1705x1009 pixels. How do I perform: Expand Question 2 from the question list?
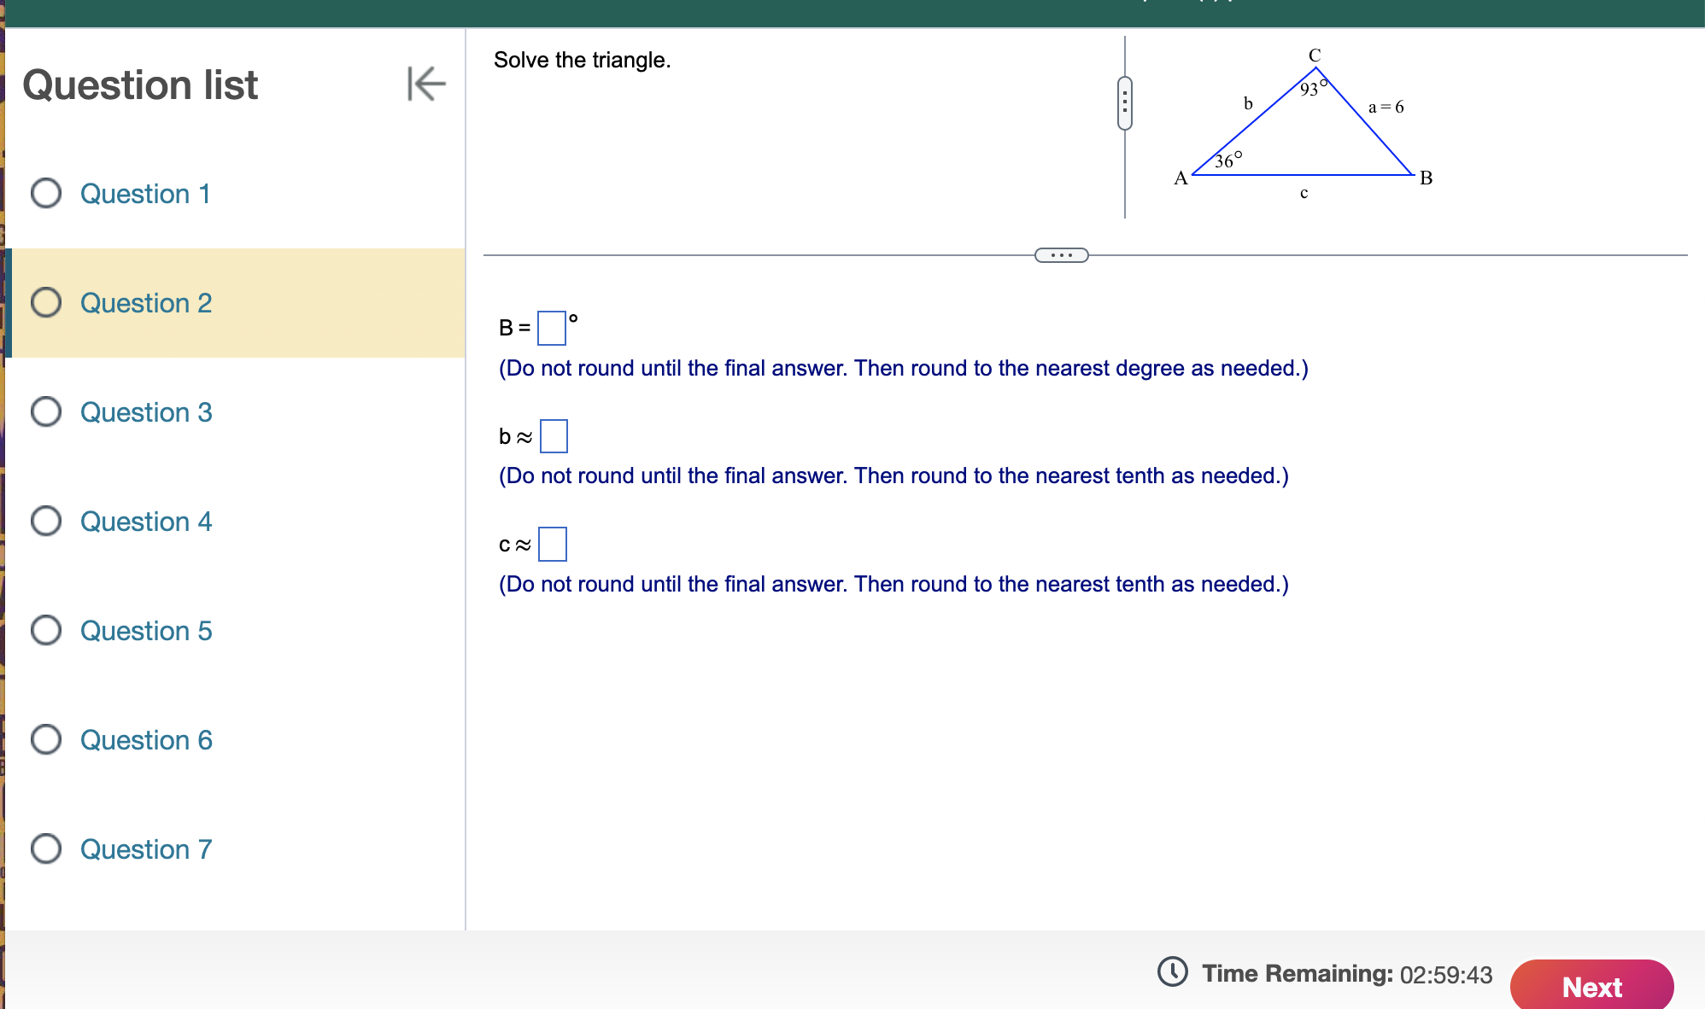[x=145, y=302]
